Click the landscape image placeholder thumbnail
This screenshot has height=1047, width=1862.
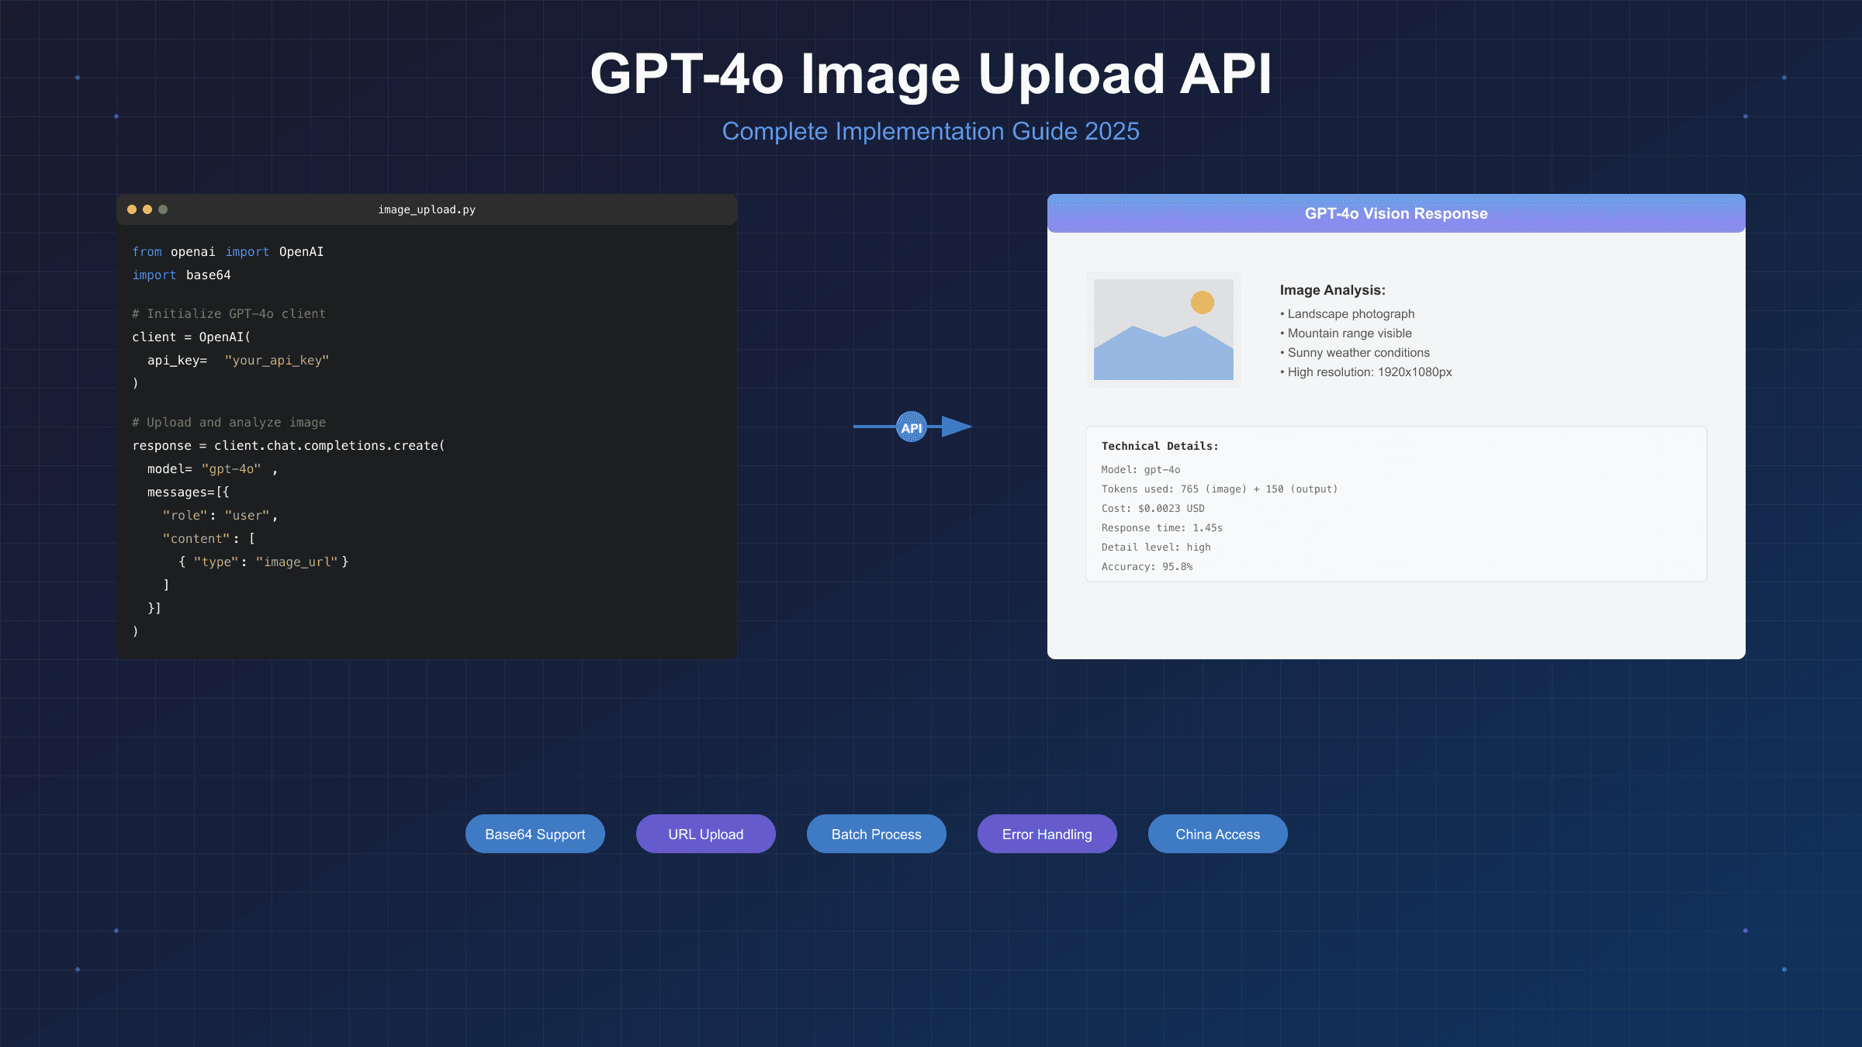1164,330
